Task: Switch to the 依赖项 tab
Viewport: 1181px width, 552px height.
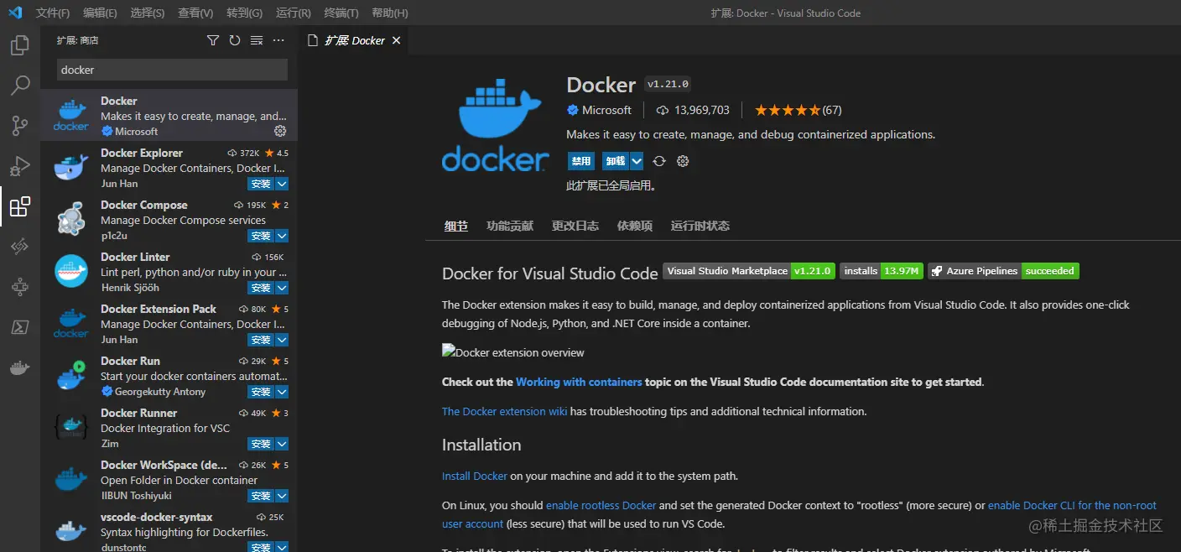Action: tap(635, 226)
